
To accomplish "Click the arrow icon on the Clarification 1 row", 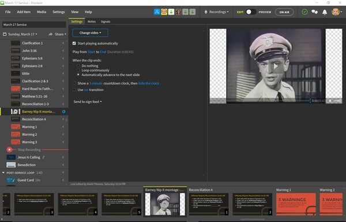I will click(63, 43).
